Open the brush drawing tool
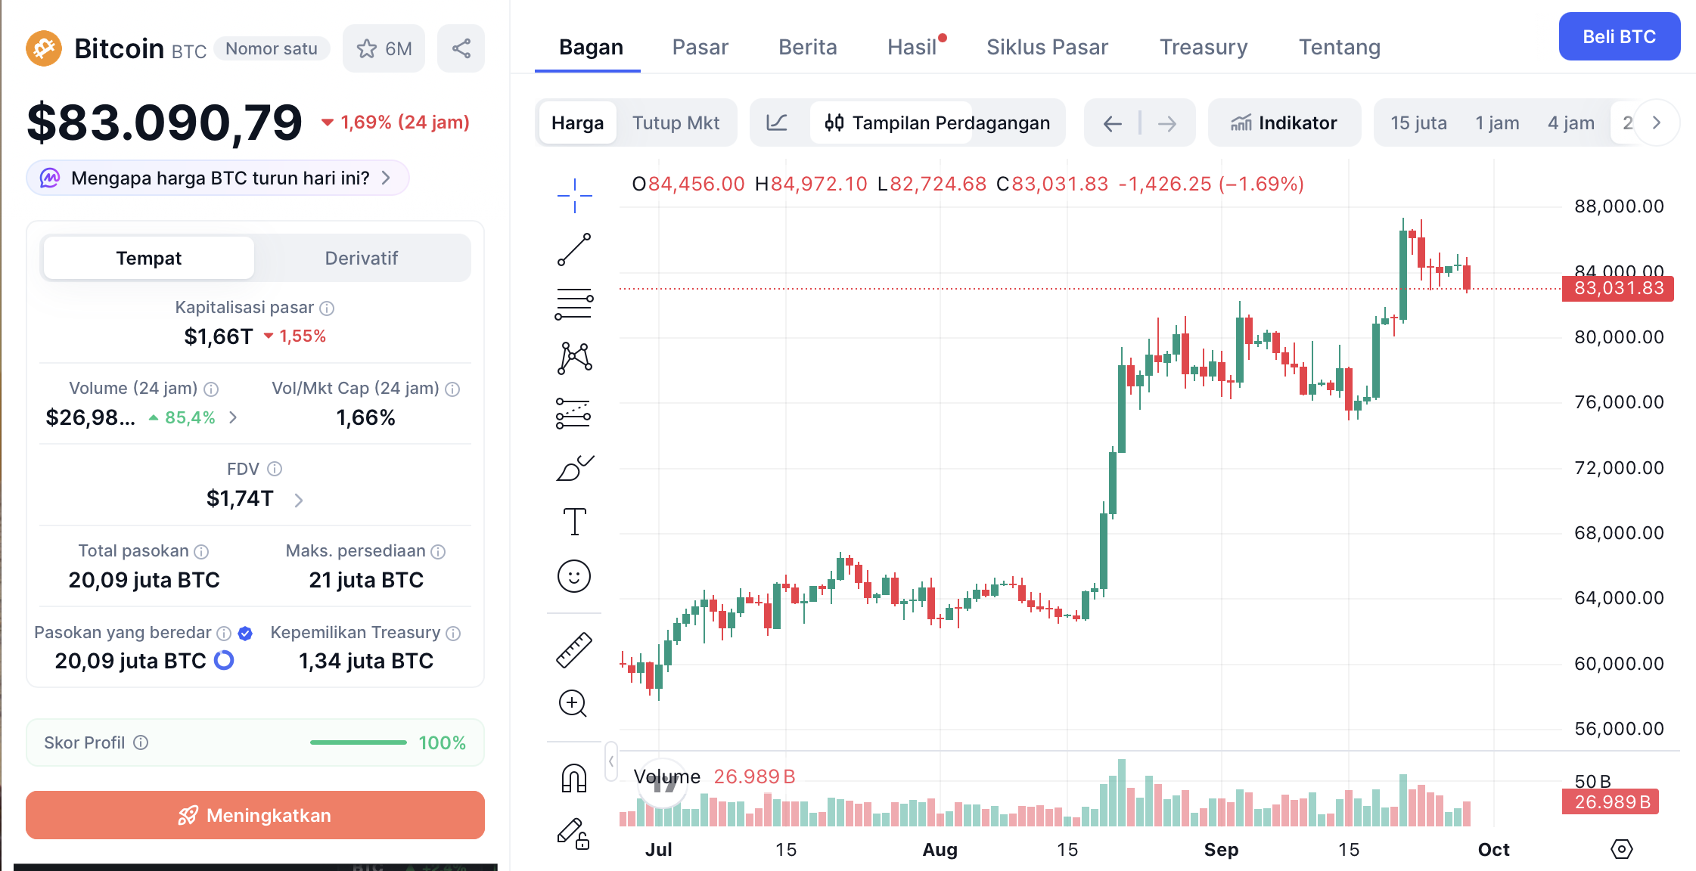 pos(574,468)
